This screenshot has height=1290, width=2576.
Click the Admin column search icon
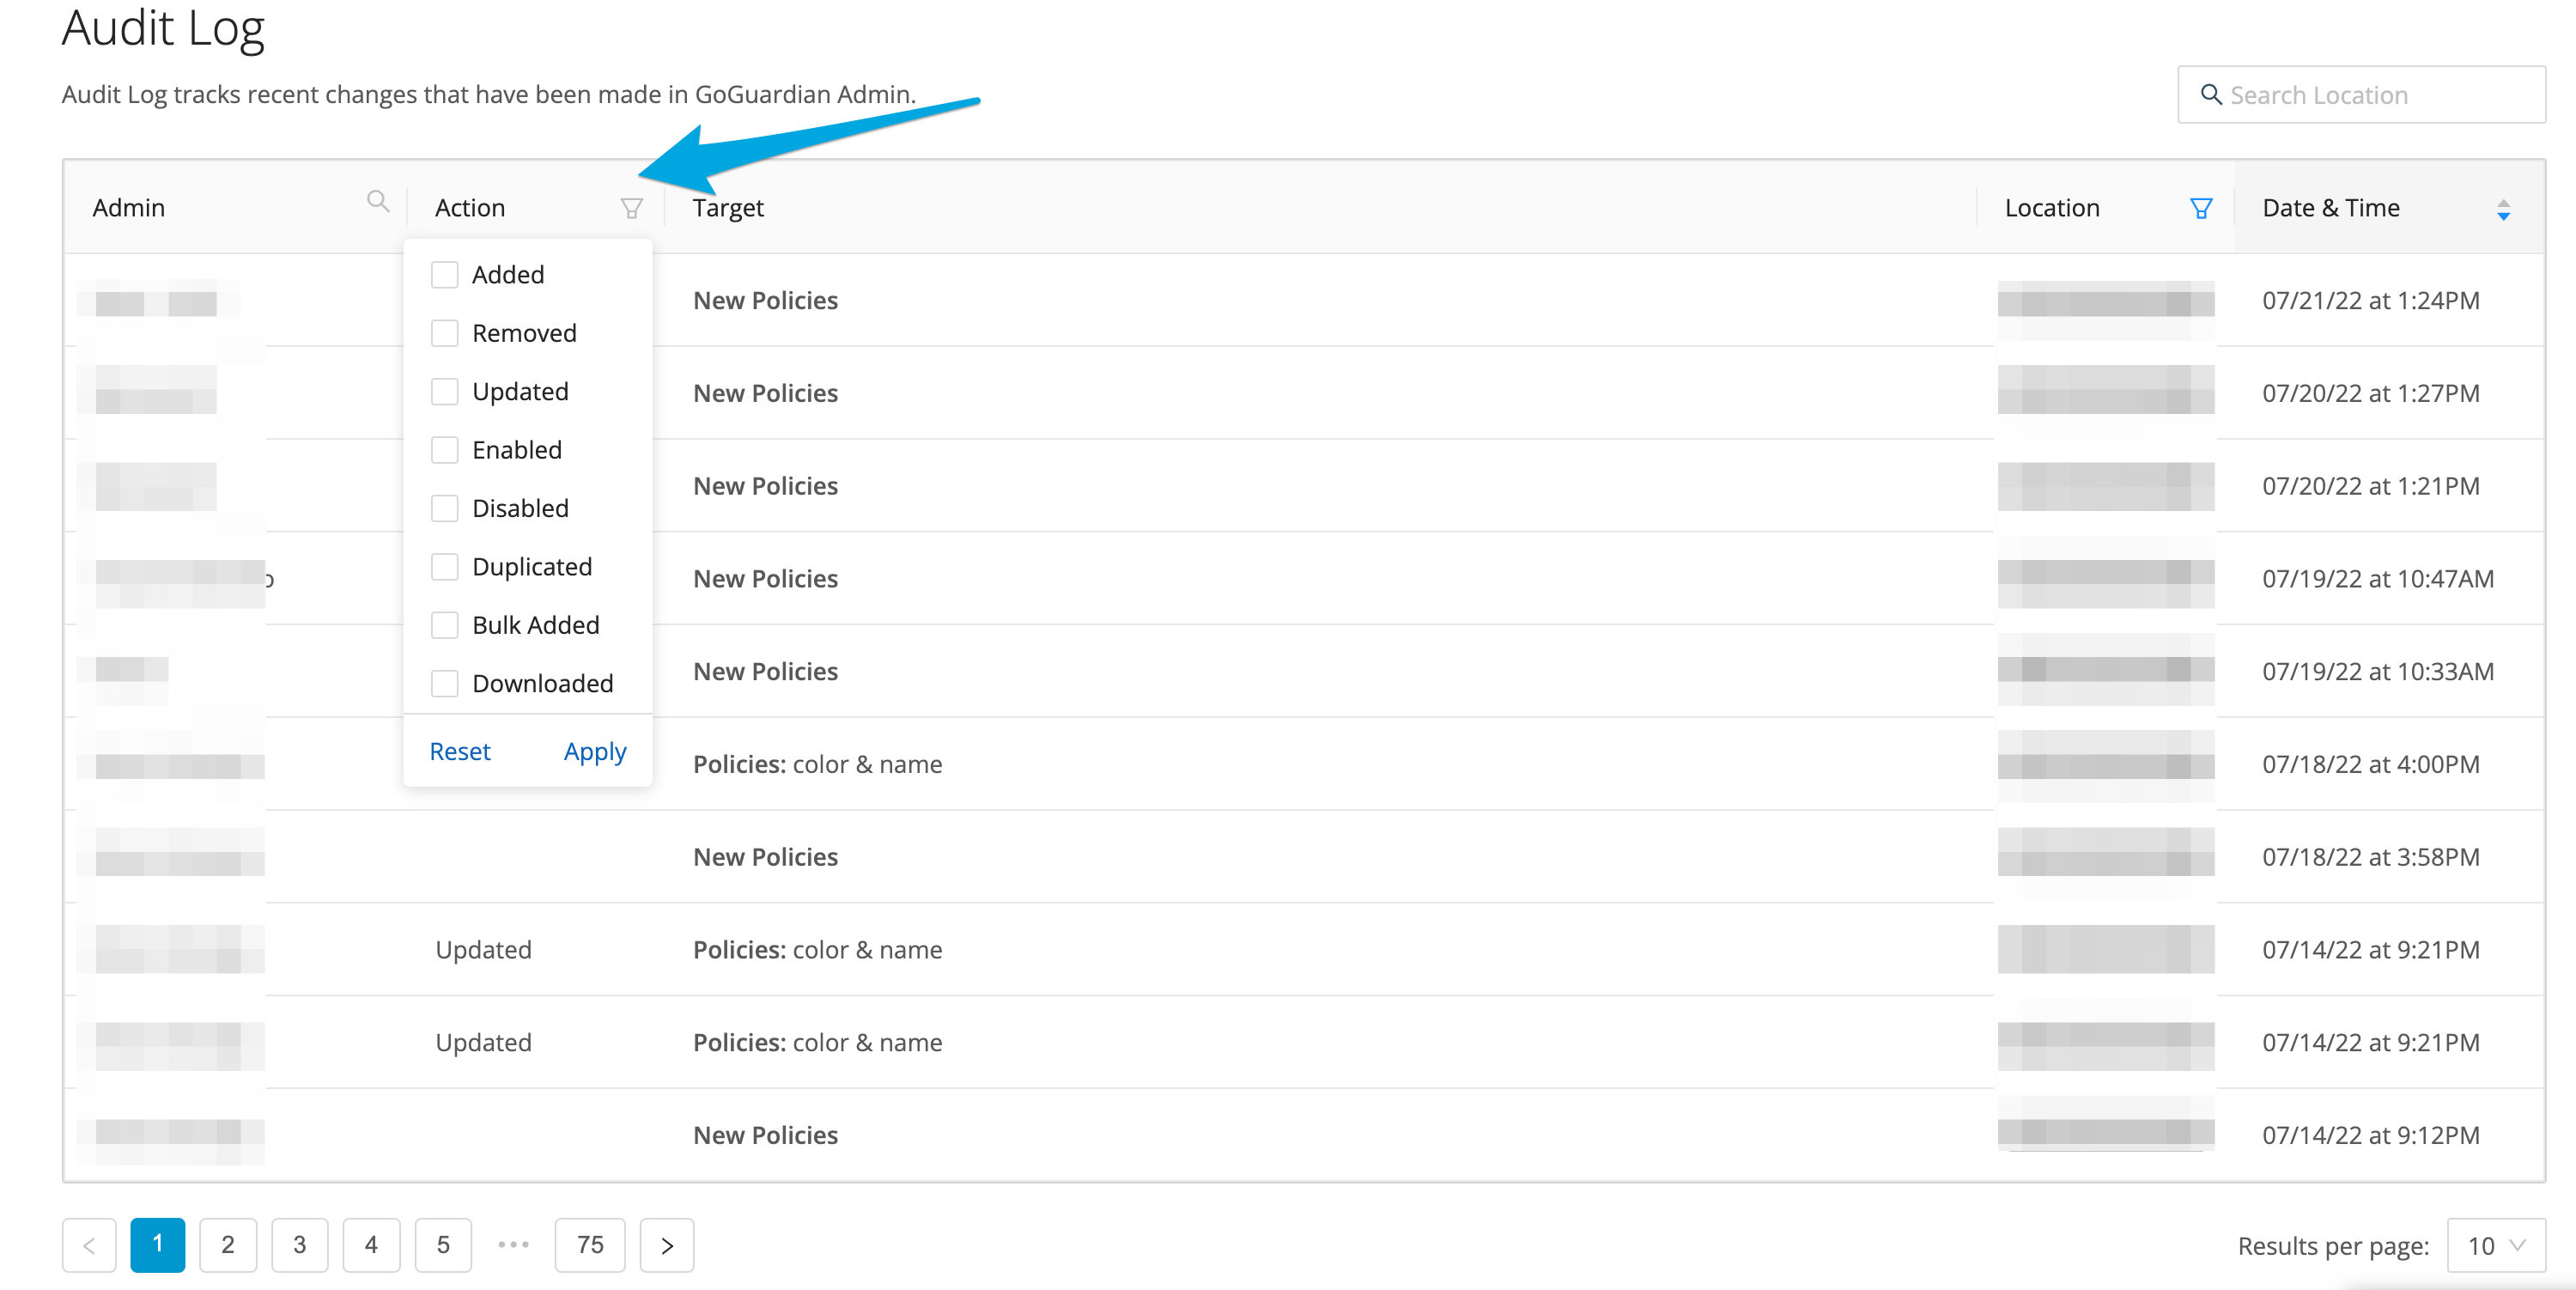point(377,202)
